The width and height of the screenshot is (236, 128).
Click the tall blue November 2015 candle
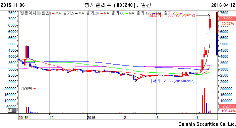[x=28, y=52]
